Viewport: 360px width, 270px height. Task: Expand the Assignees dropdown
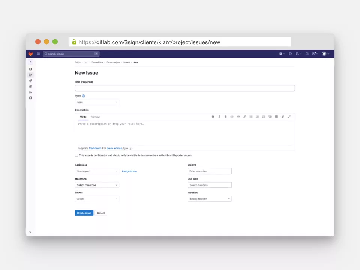tap(97, 171)
